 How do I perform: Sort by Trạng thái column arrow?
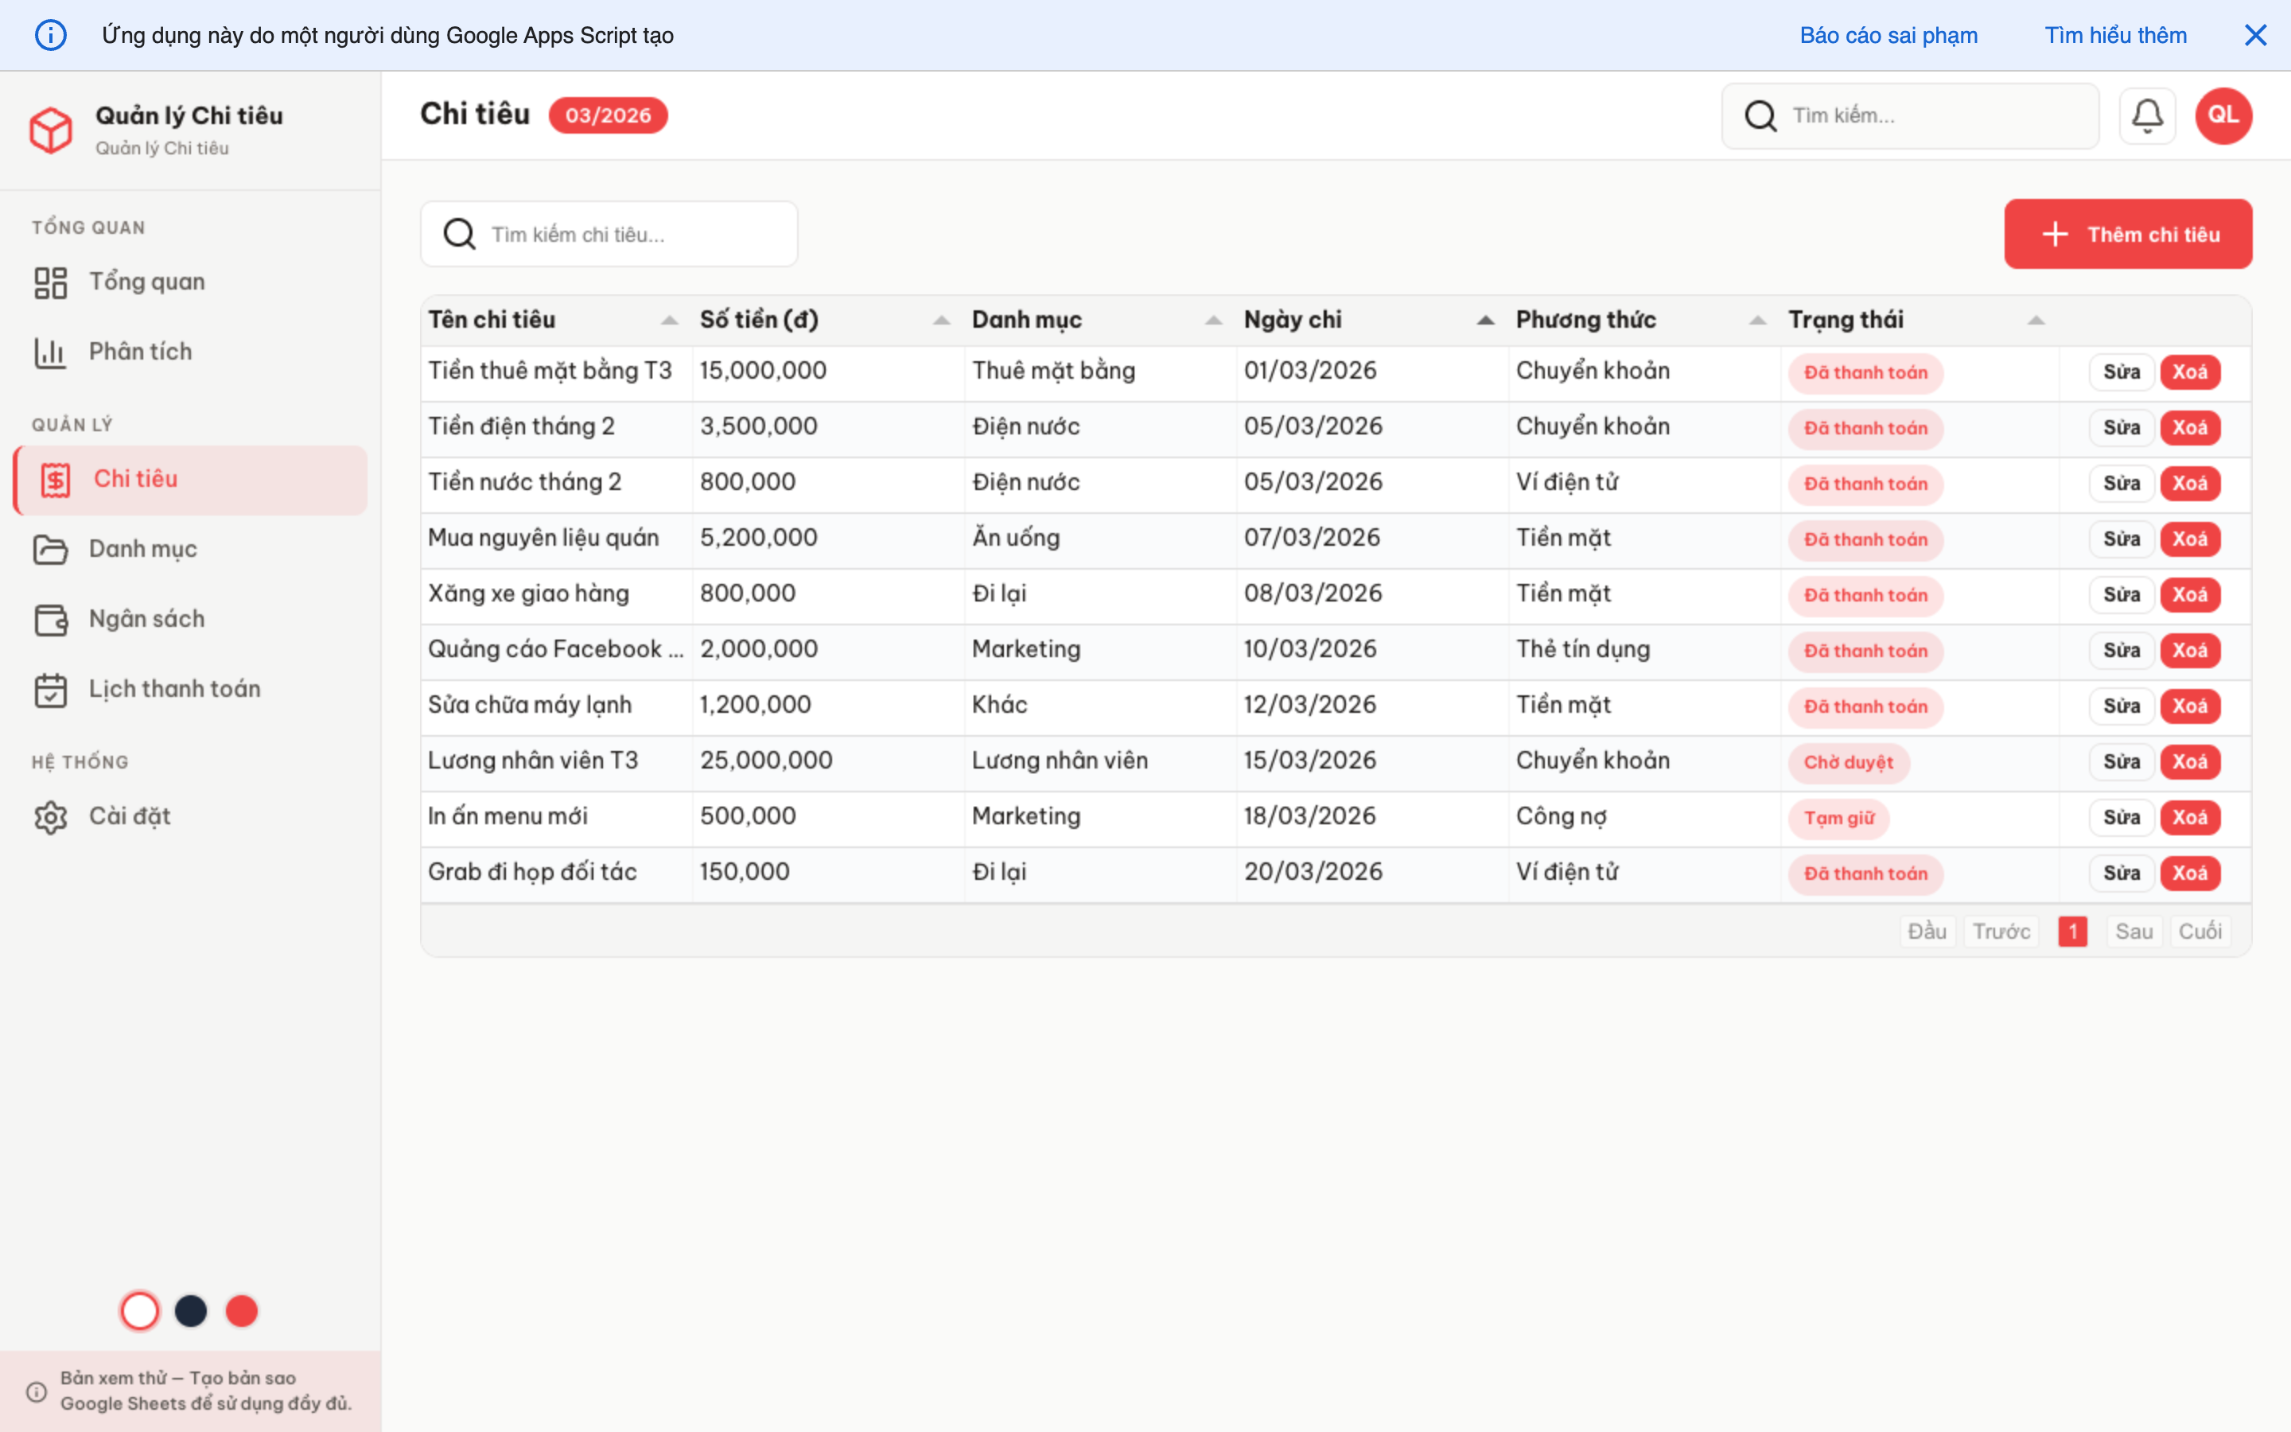point(2036,319)
